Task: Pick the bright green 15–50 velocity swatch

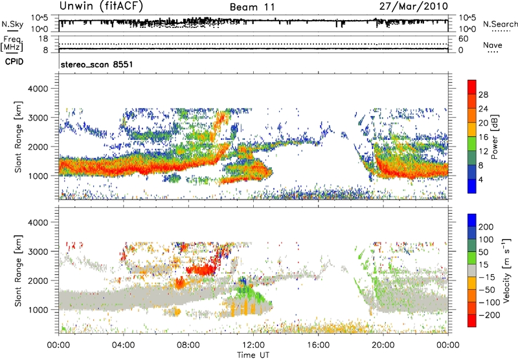Action: (472, 258)
